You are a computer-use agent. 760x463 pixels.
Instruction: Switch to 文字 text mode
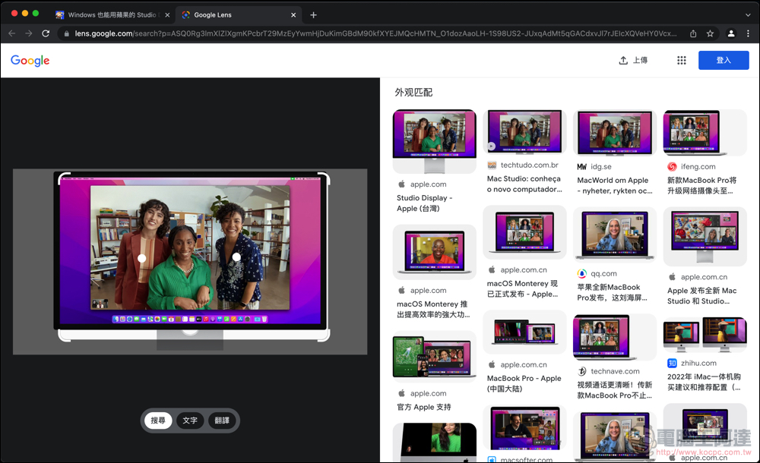click(x=190, y=420)
